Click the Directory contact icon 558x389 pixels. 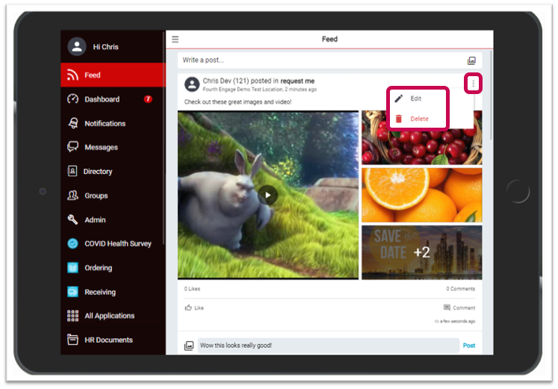point(72,171)
